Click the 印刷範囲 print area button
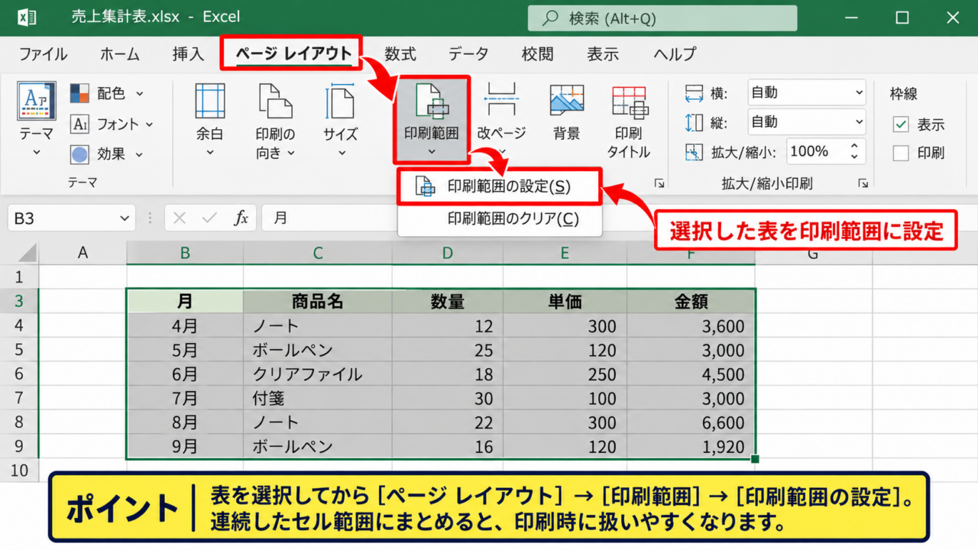 [x=431, y=120]
